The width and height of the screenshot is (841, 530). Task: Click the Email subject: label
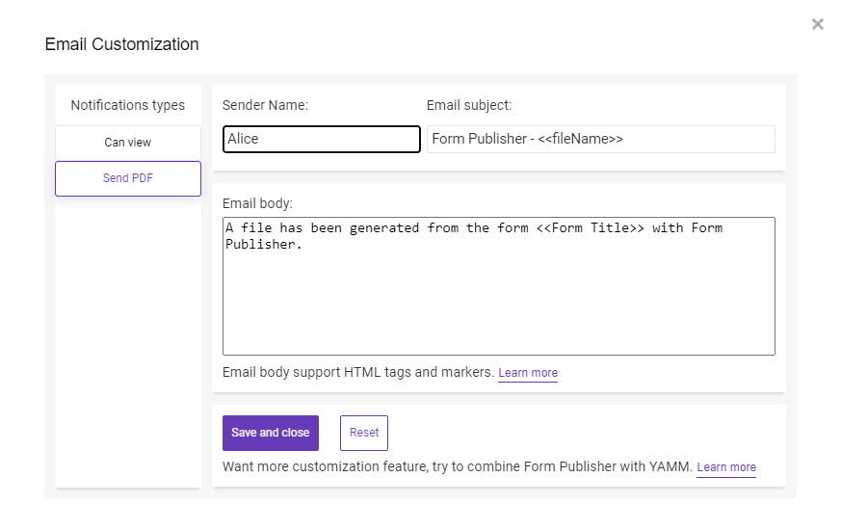coord(469,106)
